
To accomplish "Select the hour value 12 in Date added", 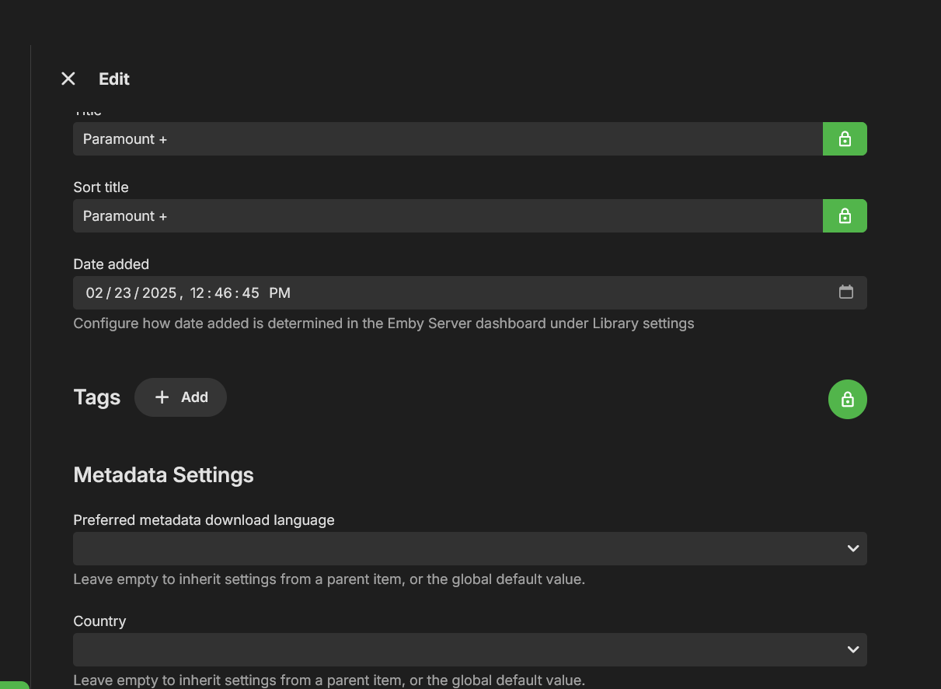I will [197, 293].
